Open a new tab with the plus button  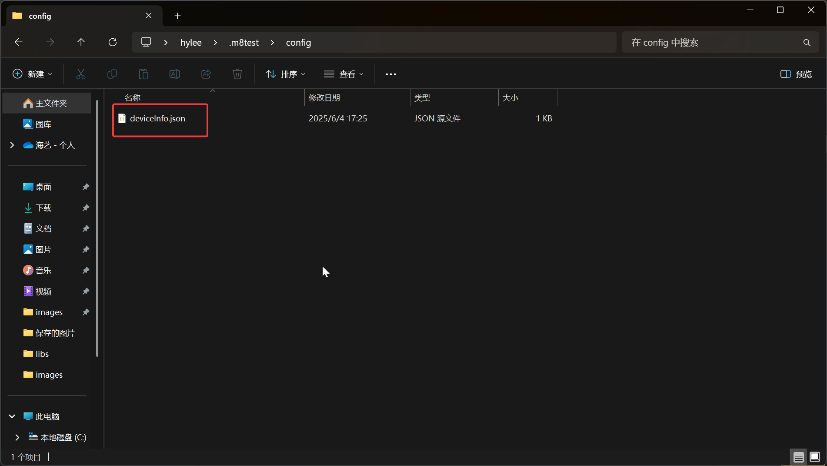(177, 16)
